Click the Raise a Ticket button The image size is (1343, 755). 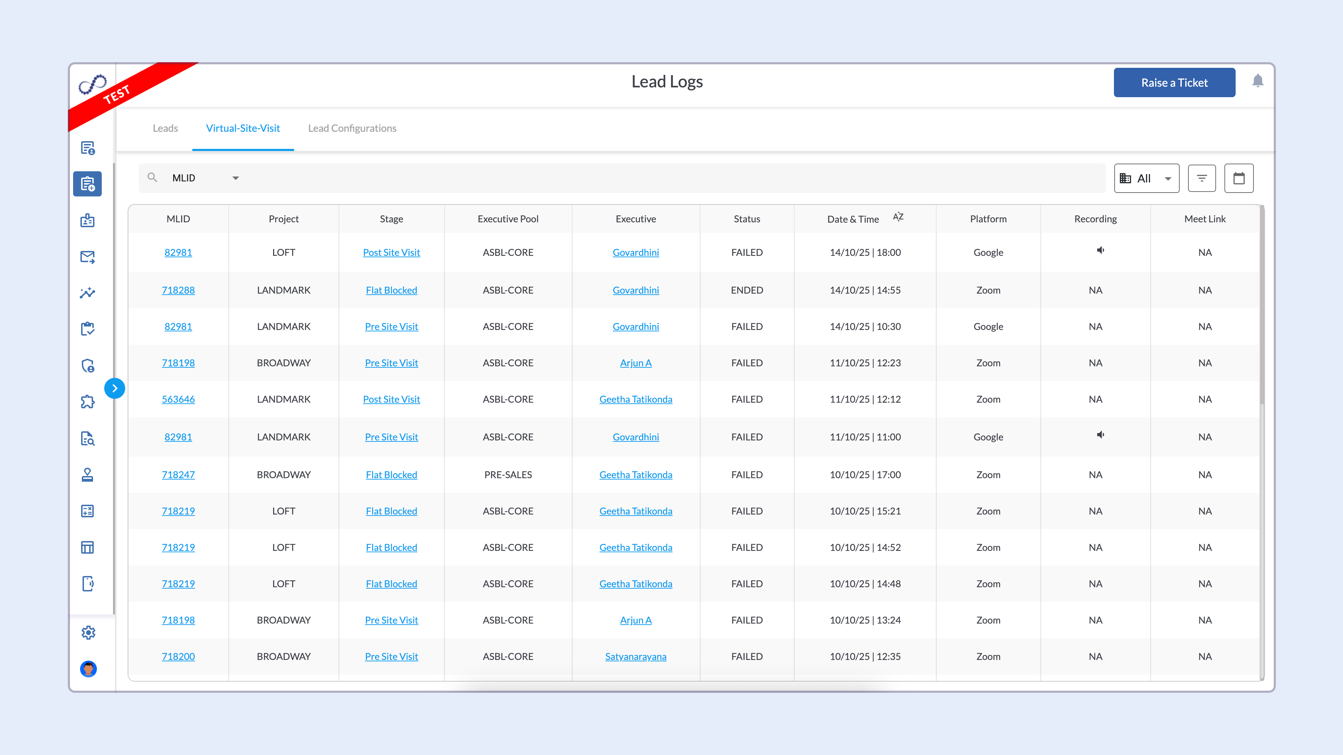[1174, 82]
